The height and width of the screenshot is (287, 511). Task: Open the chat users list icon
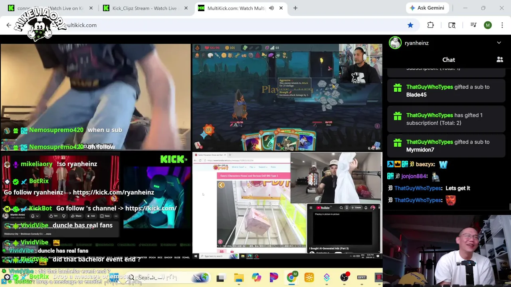point(500,60)
